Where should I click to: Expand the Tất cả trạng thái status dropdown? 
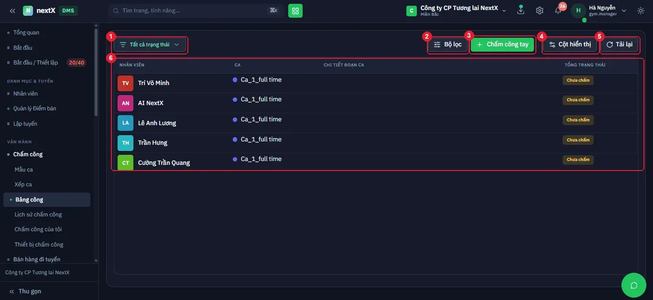click(150, 44)
